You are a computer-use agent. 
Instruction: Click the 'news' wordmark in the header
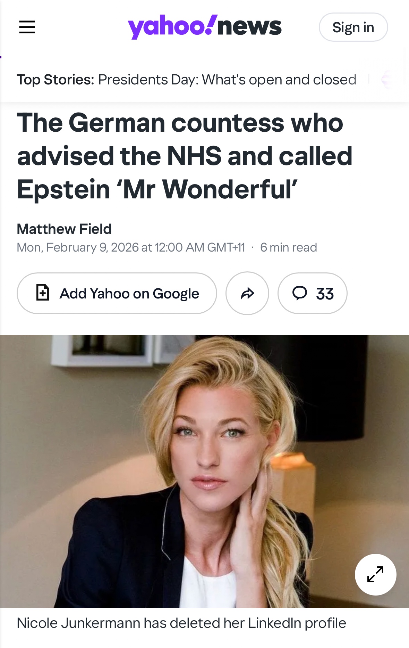[x=249, y=27]
